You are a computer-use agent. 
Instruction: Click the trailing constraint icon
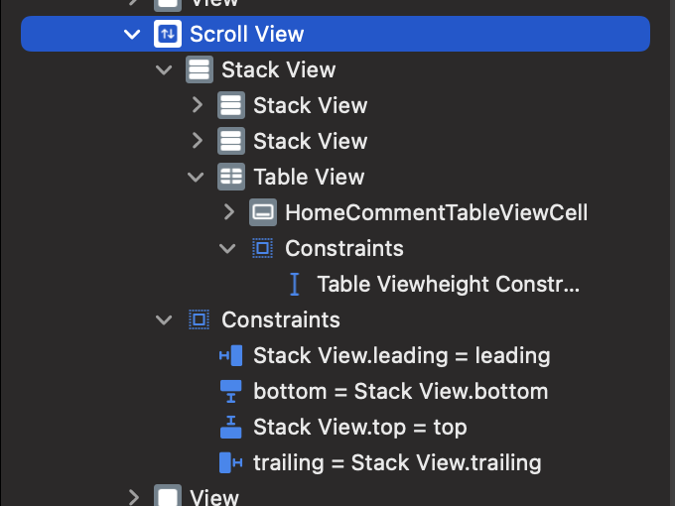coord(230,462)
